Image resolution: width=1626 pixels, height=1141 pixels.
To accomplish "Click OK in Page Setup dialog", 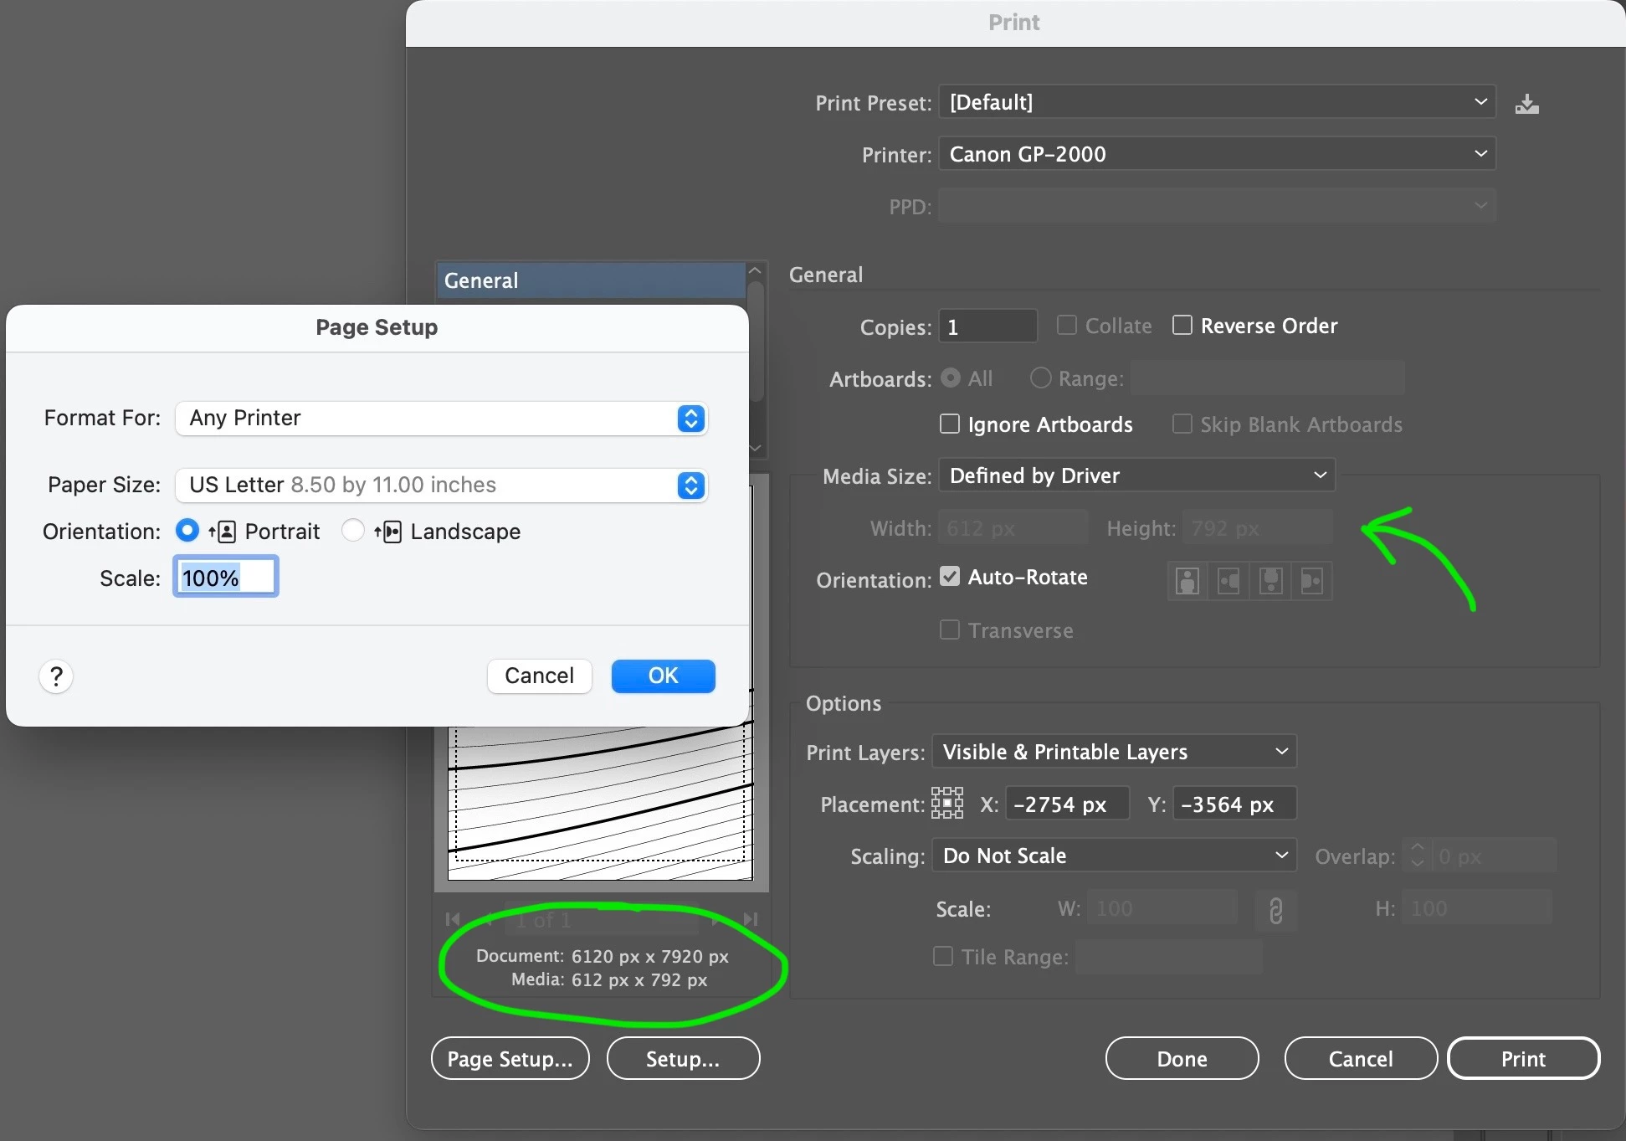I will click(663, 676).
